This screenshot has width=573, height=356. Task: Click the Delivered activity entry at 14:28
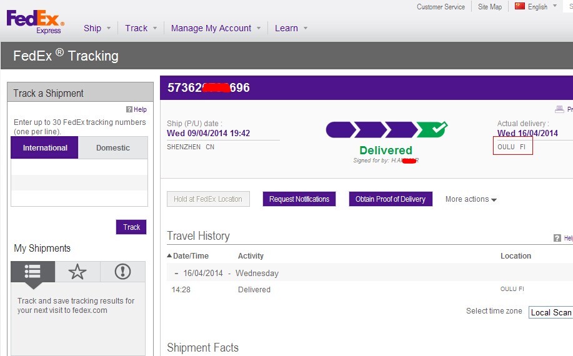click(254, 290)
